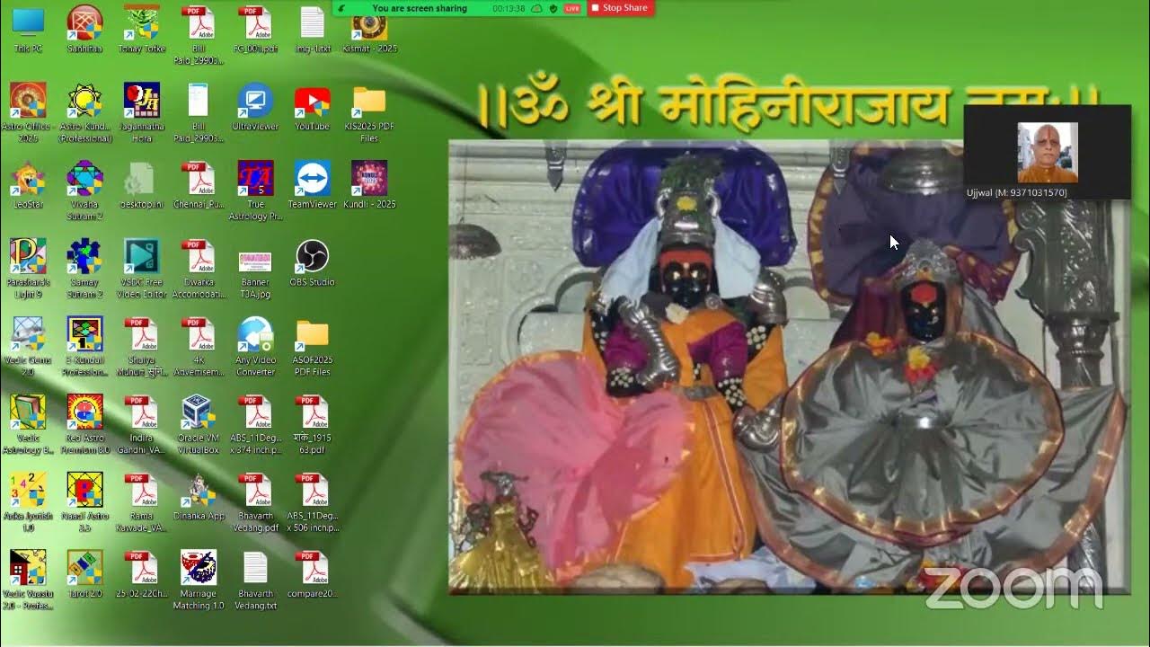Open the Rama Kawade_VA PDF
1150x647 pixels.
click(142, 503)
